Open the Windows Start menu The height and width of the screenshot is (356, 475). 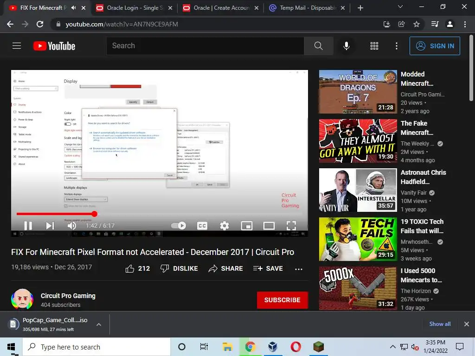[11, 347]
